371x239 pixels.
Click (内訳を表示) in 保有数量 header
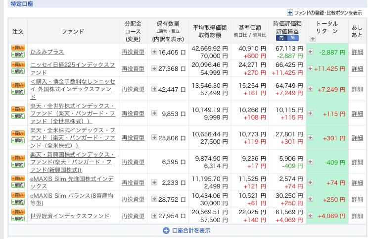pos(168,39)
